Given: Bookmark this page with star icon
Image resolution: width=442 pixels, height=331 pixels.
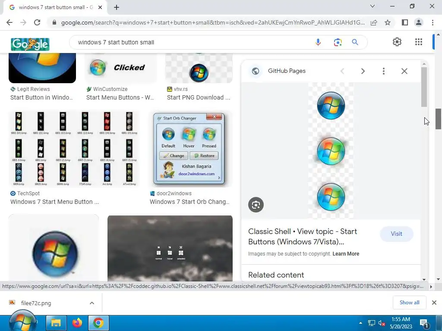Looking at the screenshot, I should click(x=388, y=22).
